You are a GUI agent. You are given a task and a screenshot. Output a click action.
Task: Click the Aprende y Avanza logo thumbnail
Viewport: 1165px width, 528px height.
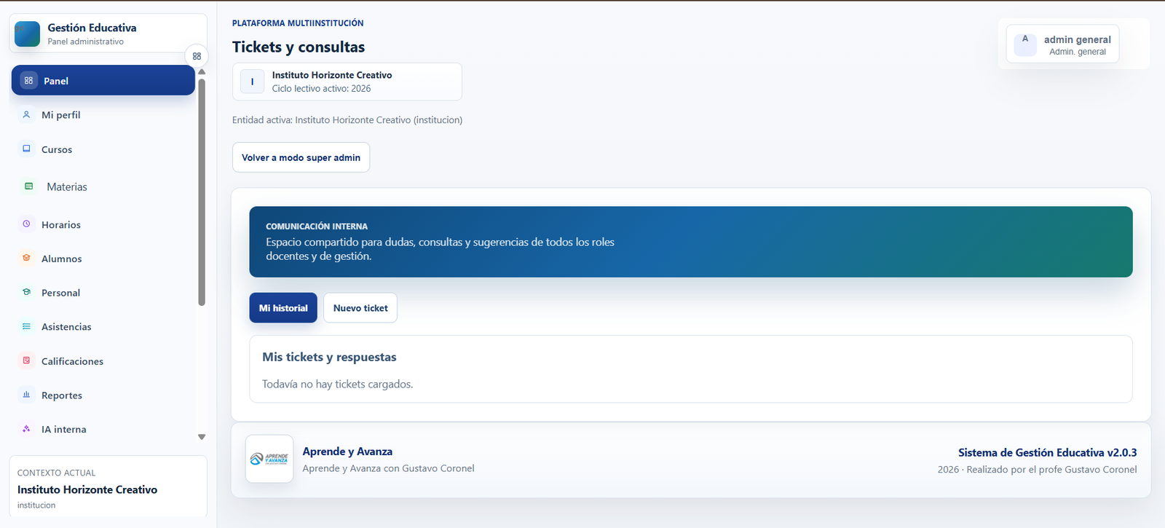tap(269, 459)
